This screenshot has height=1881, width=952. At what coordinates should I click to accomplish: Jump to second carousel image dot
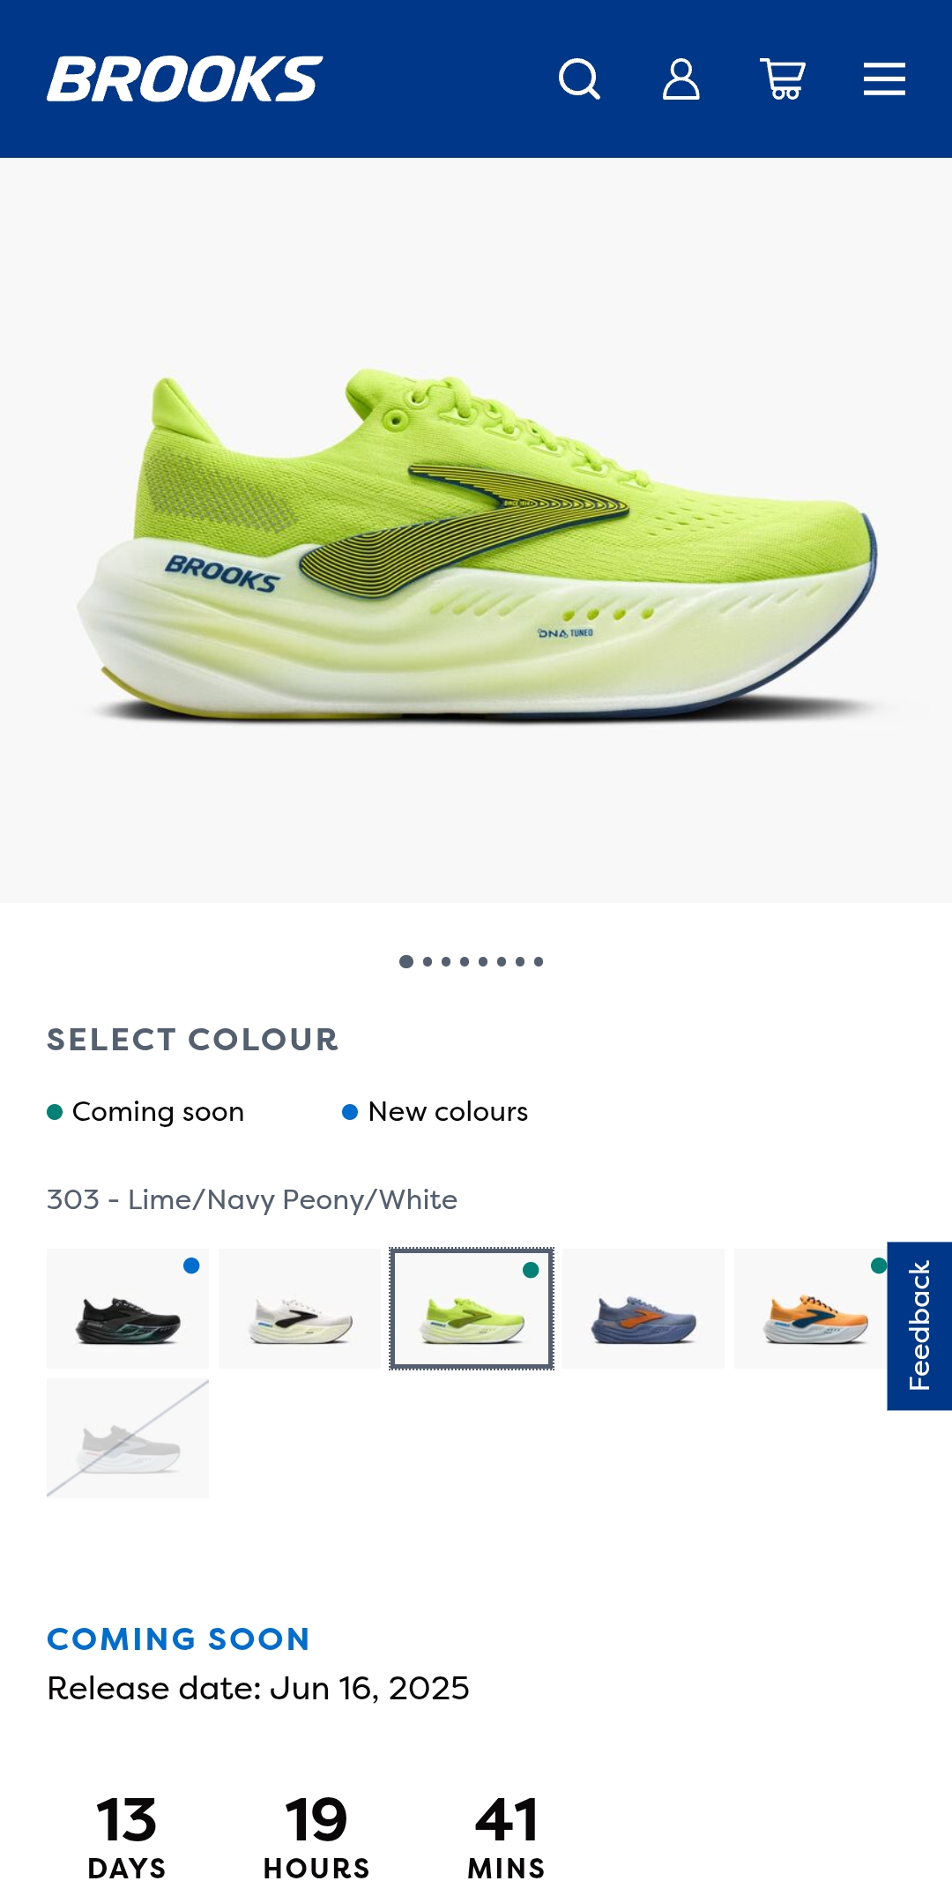[428, 961]
